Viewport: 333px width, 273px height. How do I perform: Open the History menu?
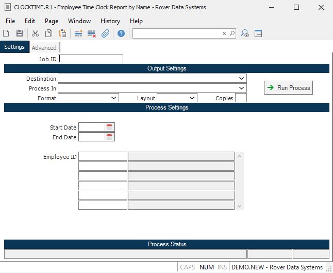(110, 21)
